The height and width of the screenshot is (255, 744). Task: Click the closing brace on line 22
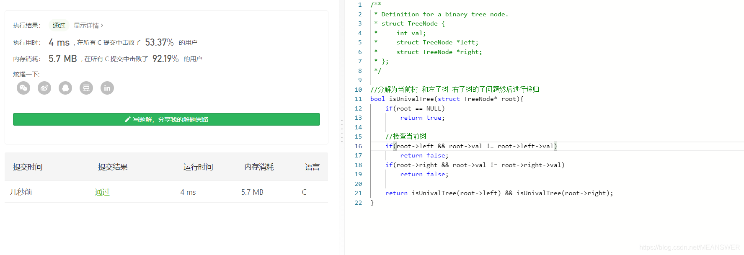(372, 203)
